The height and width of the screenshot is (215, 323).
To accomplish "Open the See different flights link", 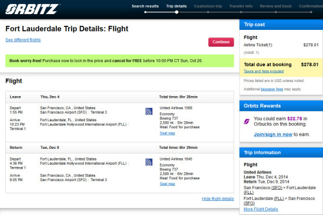I will pos(23,40).
